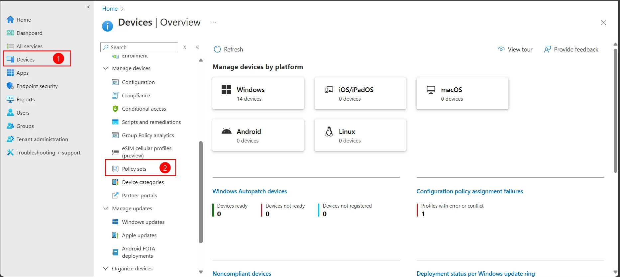The width and height of the screenshot is (620, 277).
Task: Collapse the Manage updates section
Action: (106, 208)
